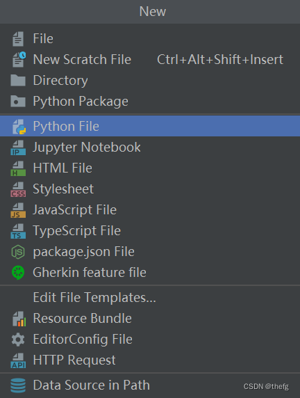The image size is (300, 398).
Task: Click the EditorConfig gear icon
Action: [x=18, y=340]
